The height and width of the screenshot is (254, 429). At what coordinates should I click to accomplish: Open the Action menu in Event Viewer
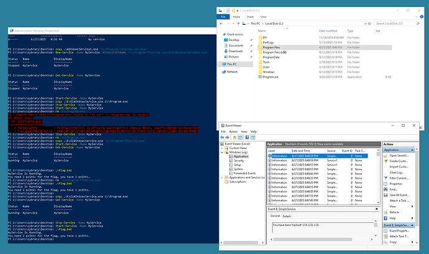coord(233,132)
